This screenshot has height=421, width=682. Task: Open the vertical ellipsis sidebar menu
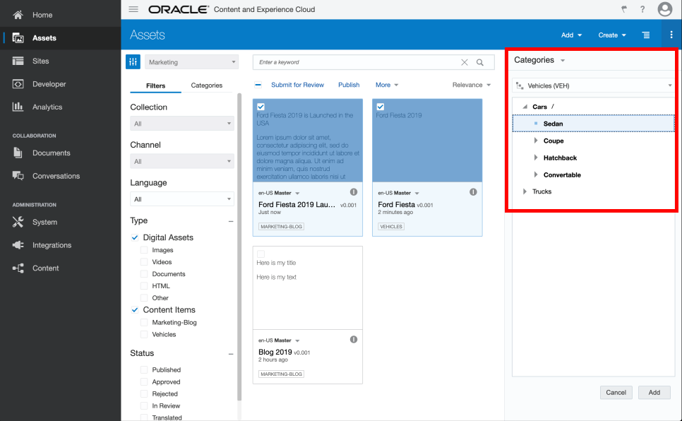coord(671,35)
